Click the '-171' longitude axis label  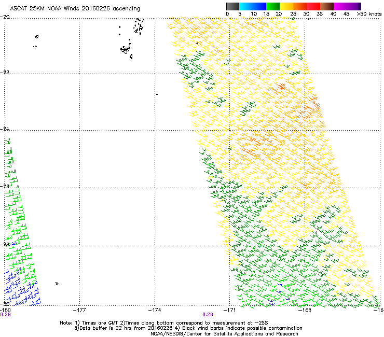230,310
